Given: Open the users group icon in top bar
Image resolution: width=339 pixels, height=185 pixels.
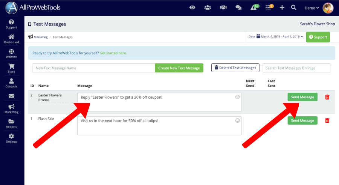Looking at the screenshot, I should coord(208,8).
